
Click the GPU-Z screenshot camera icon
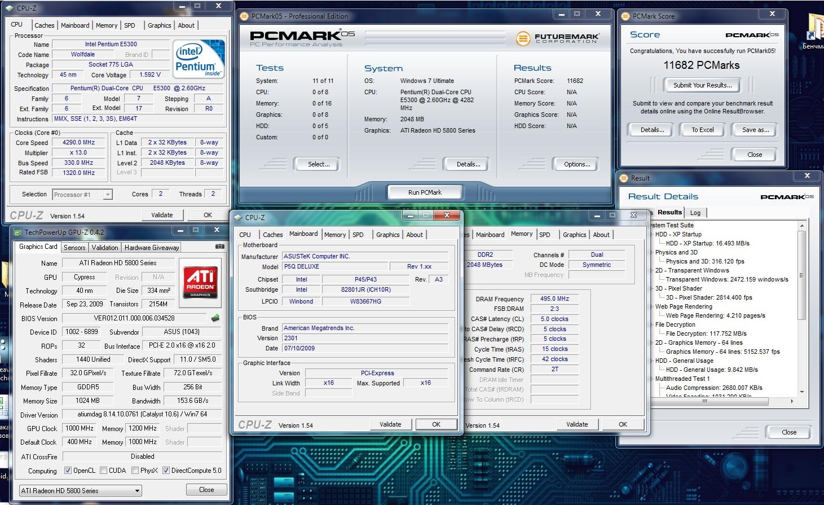(x=219, y=247)
